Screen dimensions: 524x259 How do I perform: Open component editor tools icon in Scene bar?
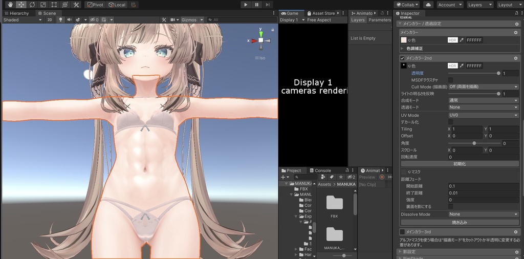[164, 20]
